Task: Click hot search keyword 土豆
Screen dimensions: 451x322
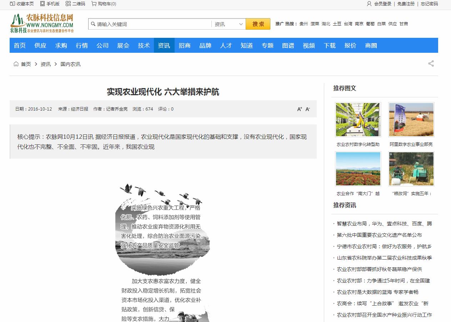Action: pyautogui.click(x=337, y=24)
